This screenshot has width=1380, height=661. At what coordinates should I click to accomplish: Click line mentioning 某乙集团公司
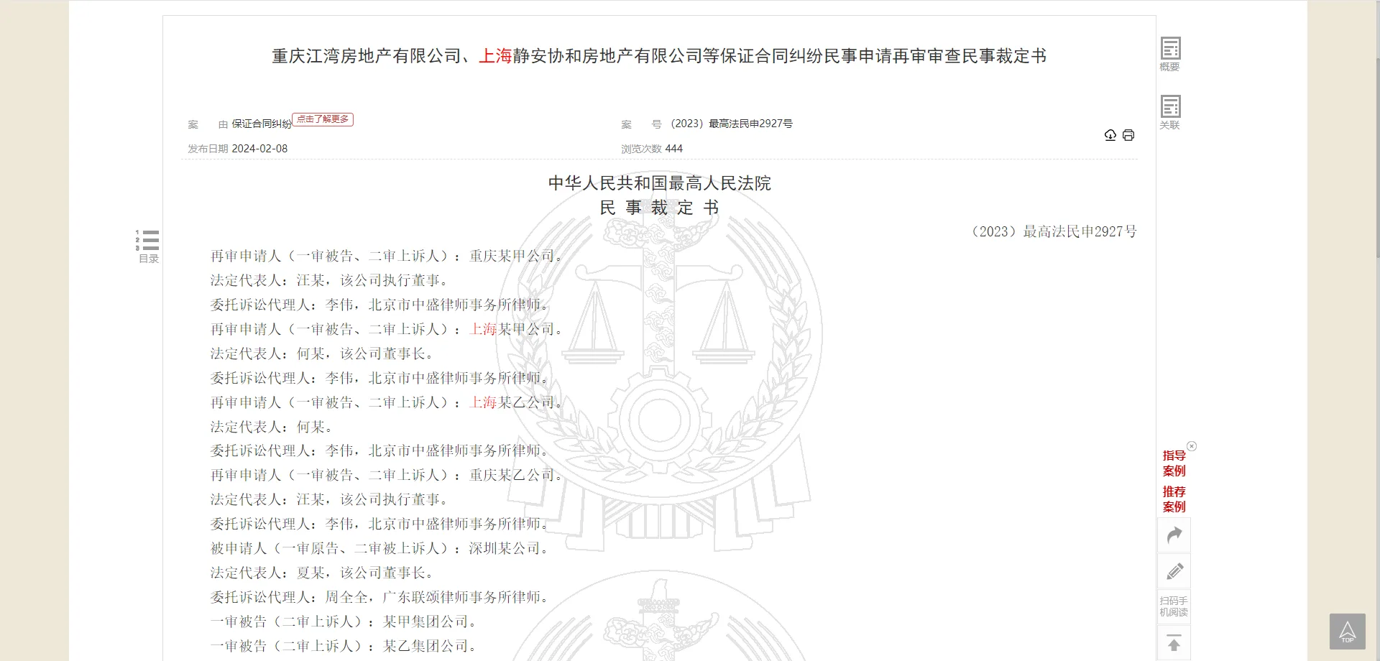(x=344, y=646)
